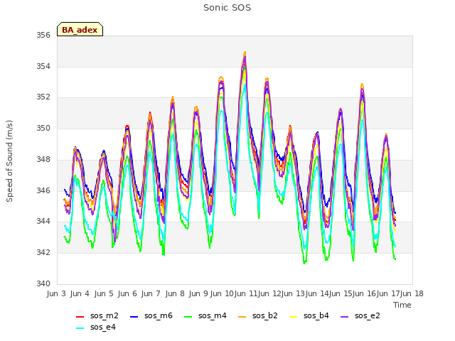The width and height of the screenshot is (455, 341).
Task: Click the 350 y-axis tick label
Action: point(43,128)
